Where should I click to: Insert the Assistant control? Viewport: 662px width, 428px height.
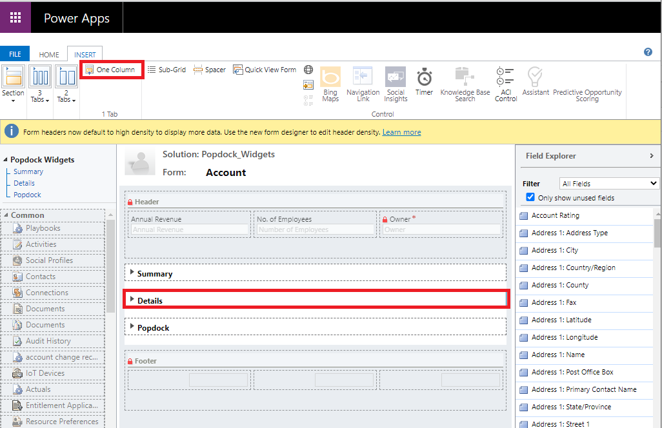point(536,81)
